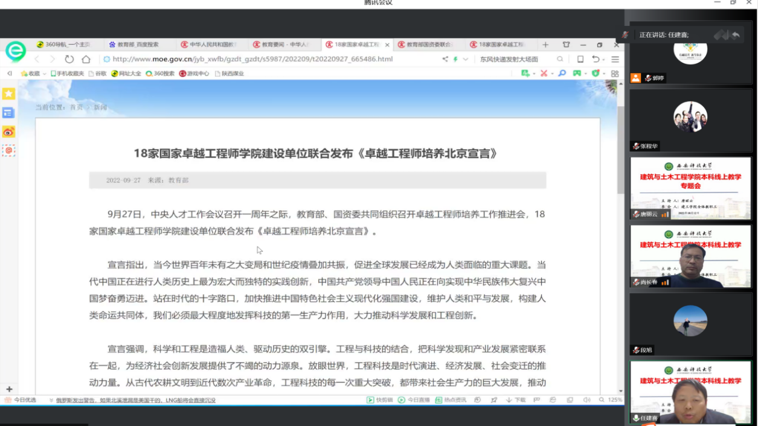Click the URL address field
758x426 pixels.
point(269,59)
